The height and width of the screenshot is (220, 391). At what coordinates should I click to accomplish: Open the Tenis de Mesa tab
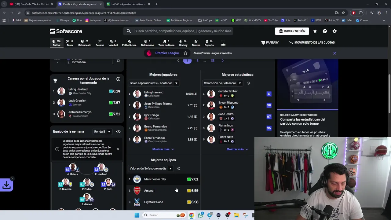[166, 43]
